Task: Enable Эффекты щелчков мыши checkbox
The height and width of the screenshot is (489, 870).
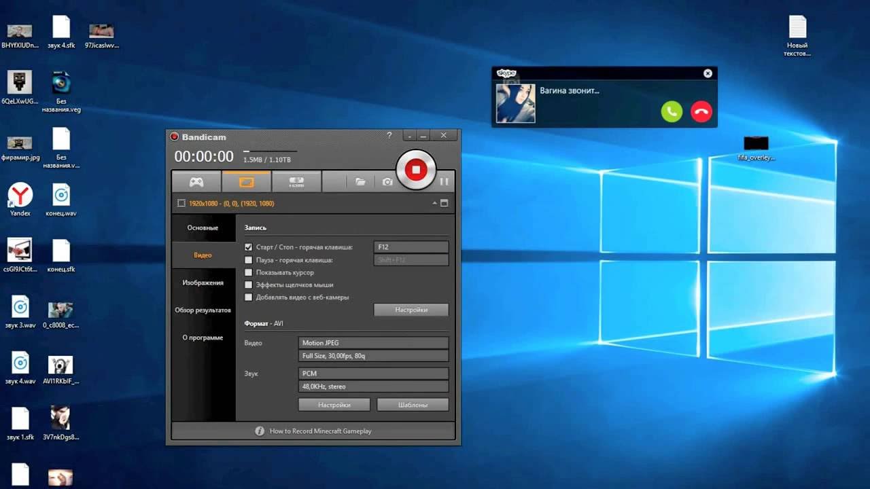Action: (249, 285)
